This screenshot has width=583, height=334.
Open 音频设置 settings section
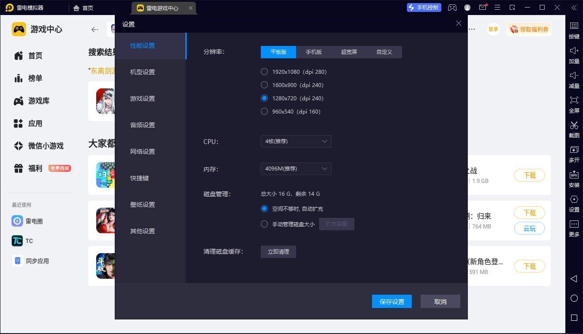point(150,125)
